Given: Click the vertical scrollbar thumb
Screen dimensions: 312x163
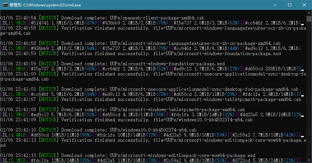Looking at the screenshot, I should pos(309,19).
